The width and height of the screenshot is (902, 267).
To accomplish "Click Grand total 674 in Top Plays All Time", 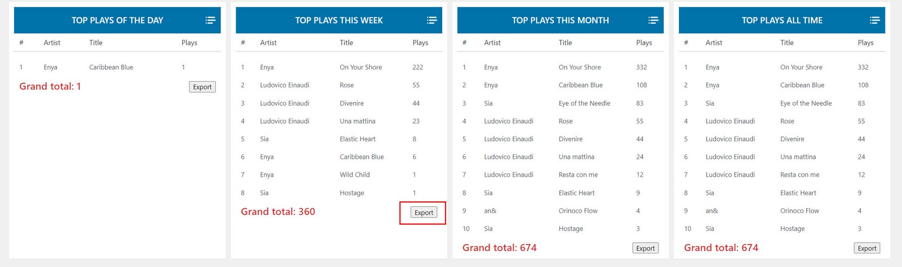I will point(721,248).
